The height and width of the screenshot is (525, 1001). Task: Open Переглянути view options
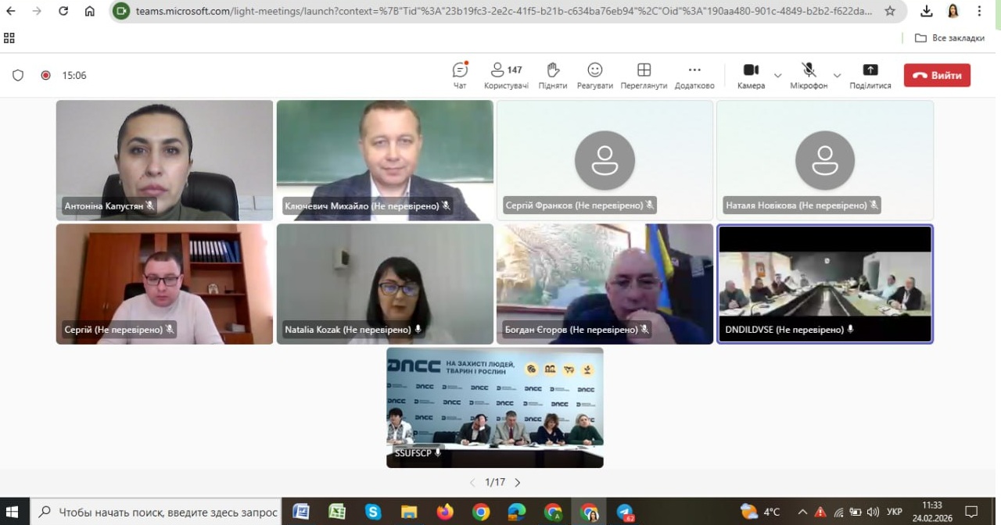coord(644,75)
